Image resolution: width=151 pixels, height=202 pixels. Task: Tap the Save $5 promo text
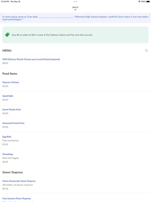pyautogui.click(x=52, y=35)
